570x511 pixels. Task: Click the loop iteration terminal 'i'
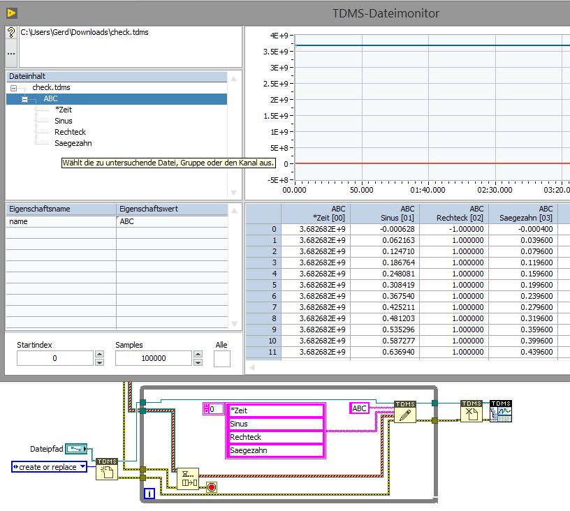pyautogui.click(x=149, y=494)
